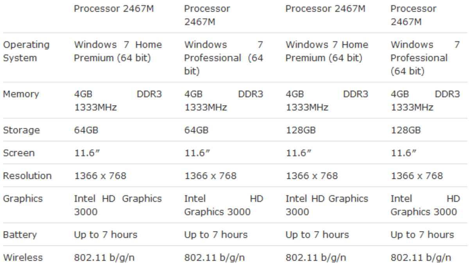Click the third column's "128GB" storage value
Screen dimensions: 469x263
(x=300, y=130)
